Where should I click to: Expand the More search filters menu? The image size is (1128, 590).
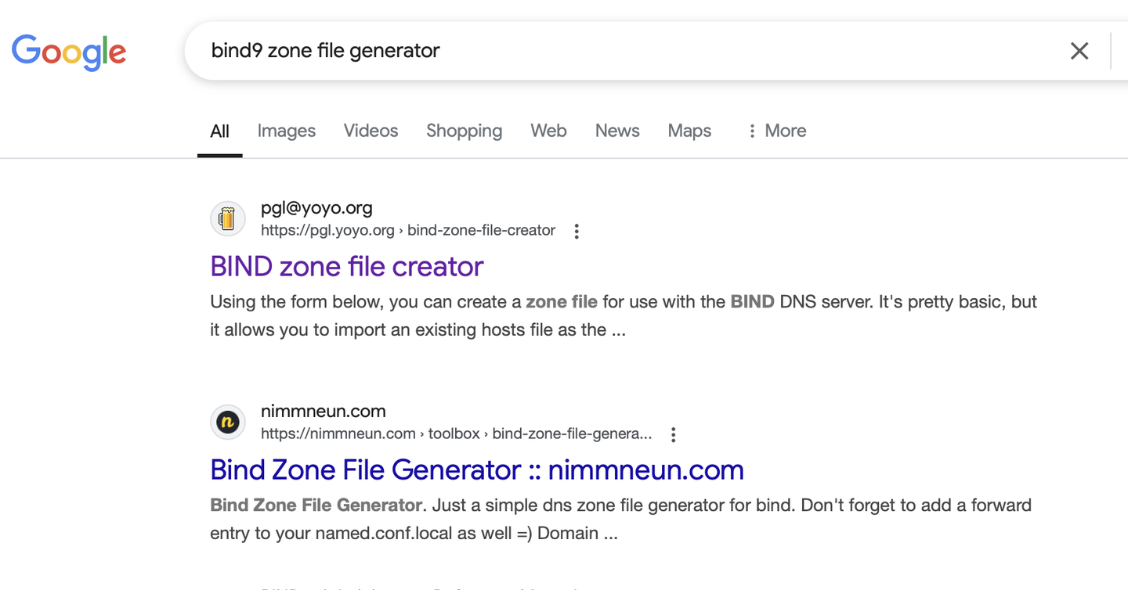[x=776, y=131]
